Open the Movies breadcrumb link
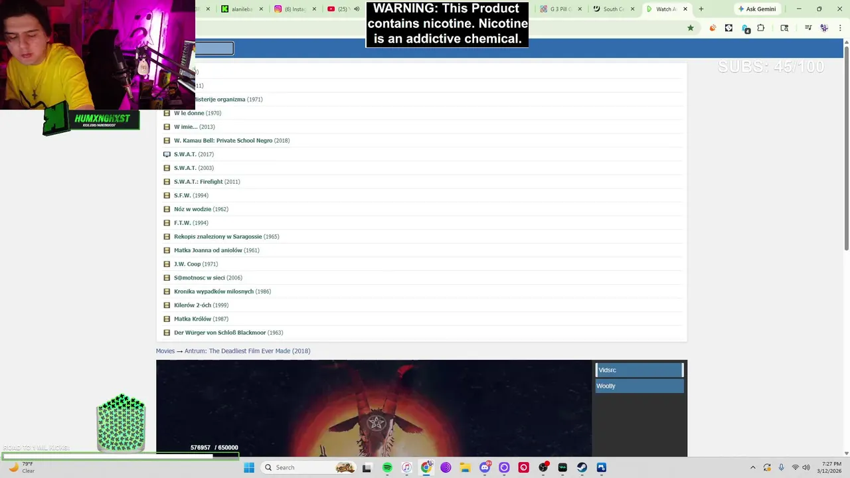Viewport: 850px width, 478px height. [165, 351]
